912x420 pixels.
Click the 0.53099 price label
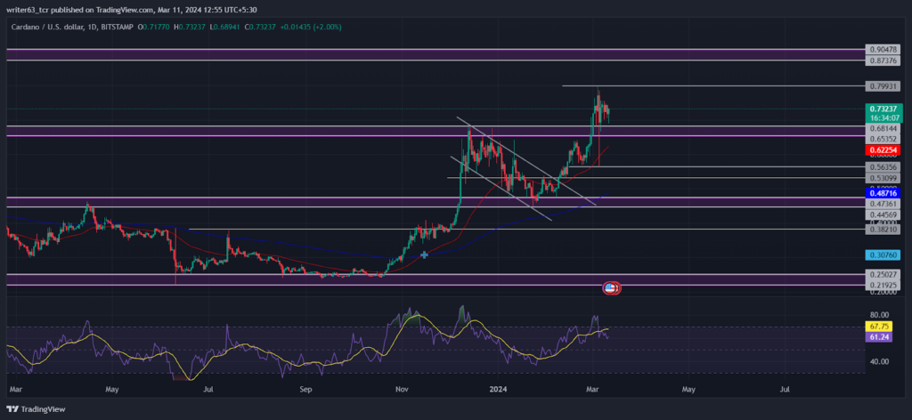(x=883, y=178)
